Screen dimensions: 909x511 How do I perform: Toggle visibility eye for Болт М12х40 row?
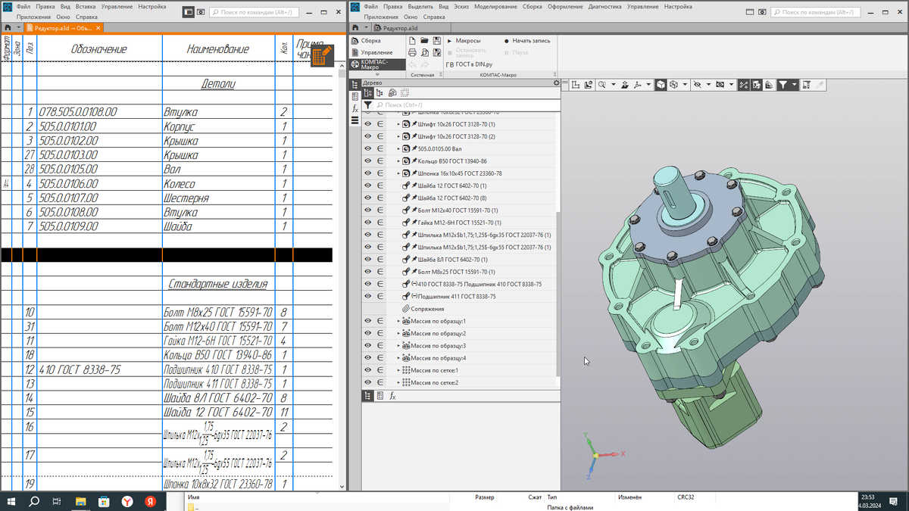pos(368,210)
